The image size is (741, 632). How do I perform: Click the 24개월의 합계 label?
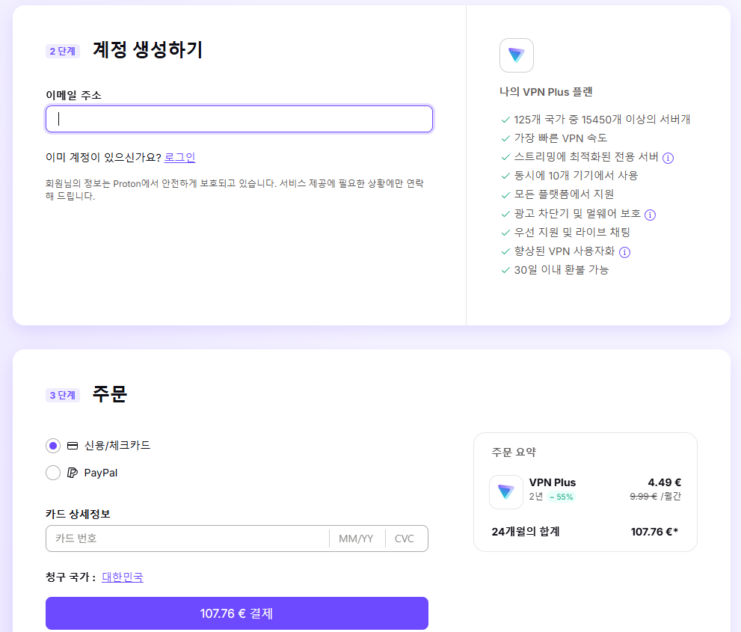coord(526,532)
